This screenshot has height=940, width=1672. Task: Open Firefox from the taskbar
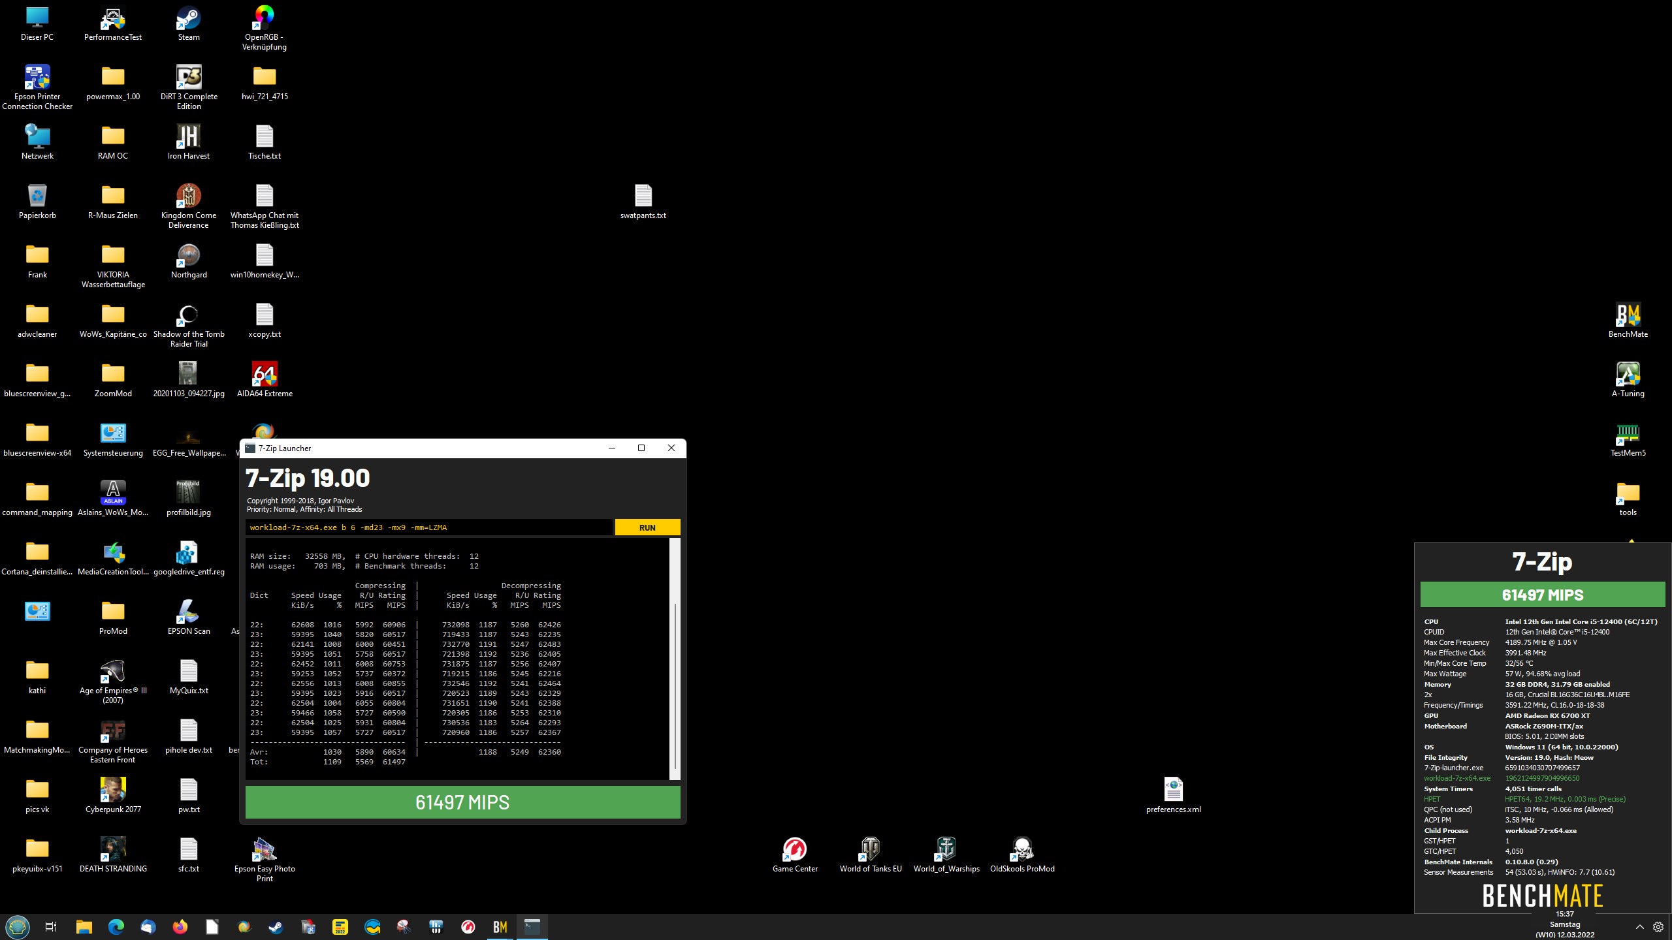180,927
